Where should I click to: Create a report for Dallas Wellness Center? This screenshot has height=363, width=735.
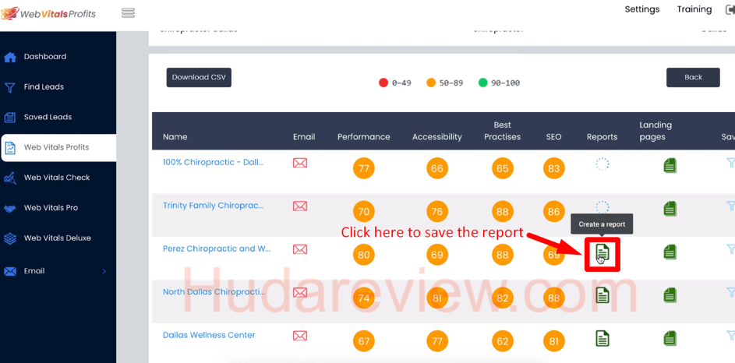click(602, 338)
